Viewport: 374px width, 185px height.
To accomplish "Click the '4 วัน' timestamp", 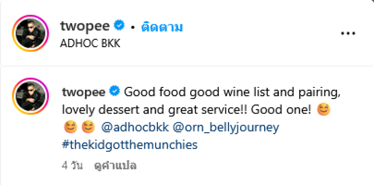I will pos(72,166).
